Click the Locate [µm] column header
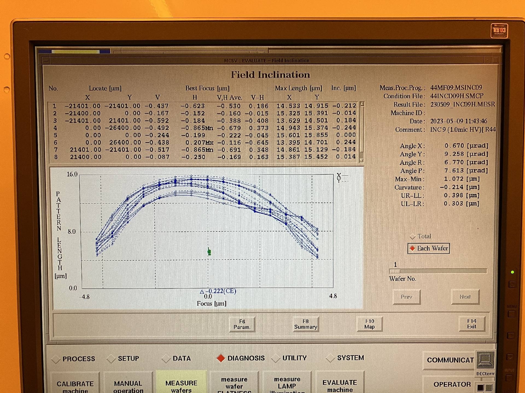This screenshot has width=525, height=393. click(105, 88)
